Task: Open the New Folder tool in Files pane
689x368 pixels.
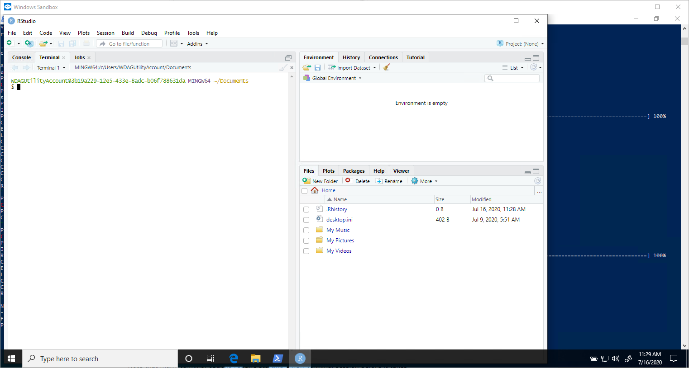Action: tap(320, 181)
